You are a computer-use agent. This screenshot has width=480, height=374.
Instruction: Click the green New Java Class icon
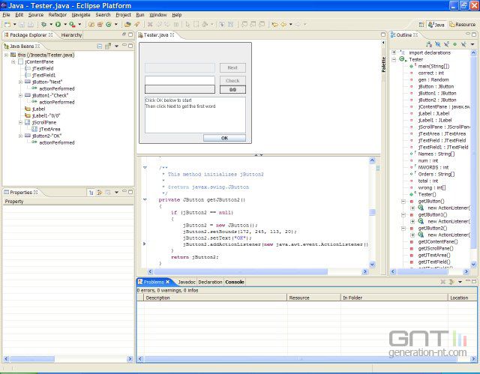pos(108,24)
